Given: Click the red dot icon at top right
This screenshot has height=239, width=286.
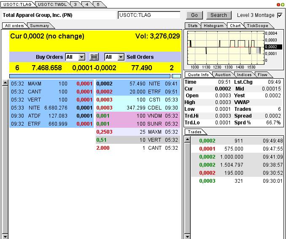Looking at the screenshot, I should click(278, 5).
